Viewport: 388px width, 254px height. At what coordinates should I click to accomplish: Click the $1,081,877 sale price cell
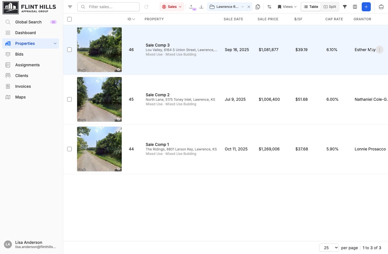tap(269, 50)
